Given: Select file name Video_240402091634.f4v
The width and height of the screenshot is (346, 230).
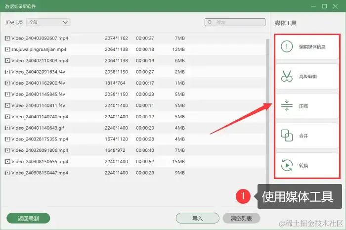Looking at the screenshot, I should (38, 72).
